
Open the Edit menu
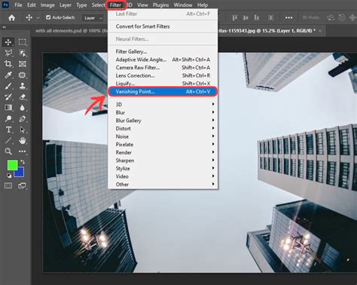[31, 5]
